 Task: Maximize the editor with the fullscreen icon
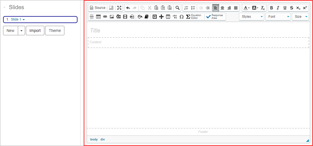[x=119, y=8]
